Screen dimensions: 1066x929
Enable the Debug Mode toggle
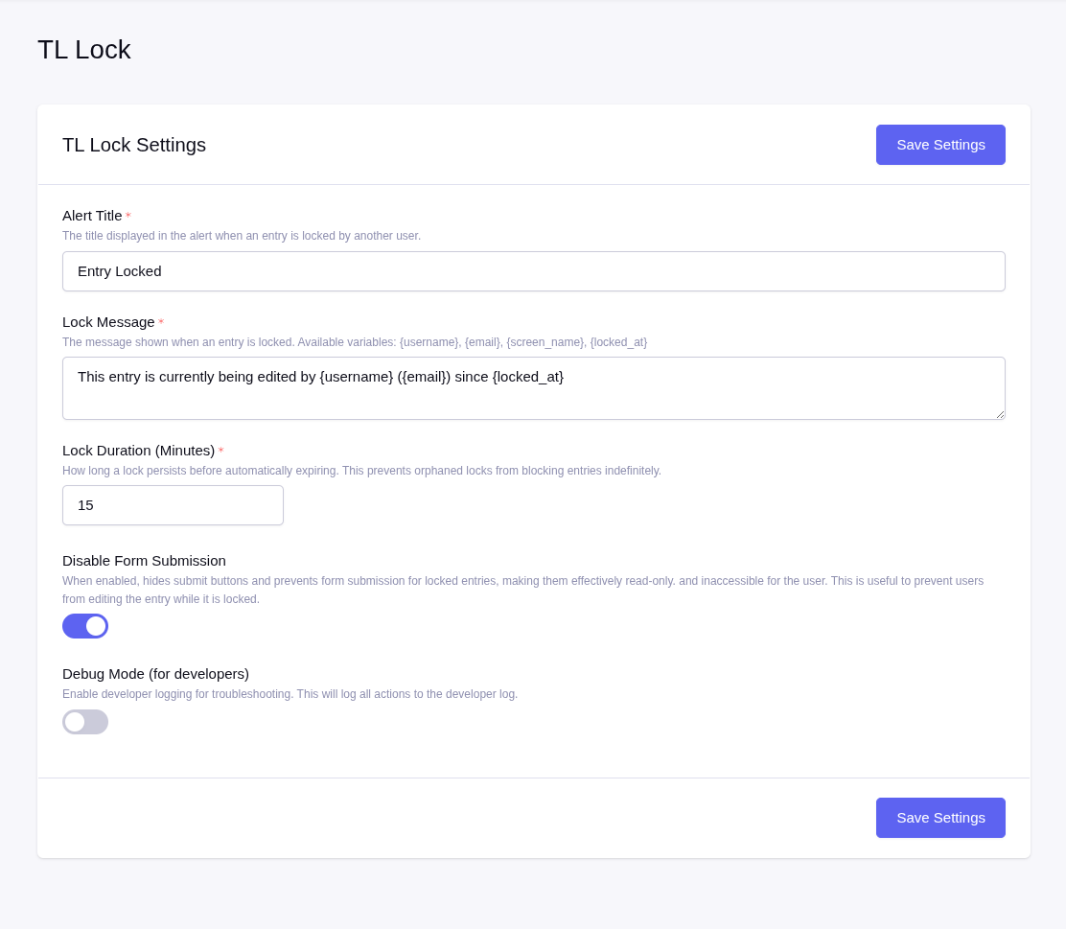85,722
